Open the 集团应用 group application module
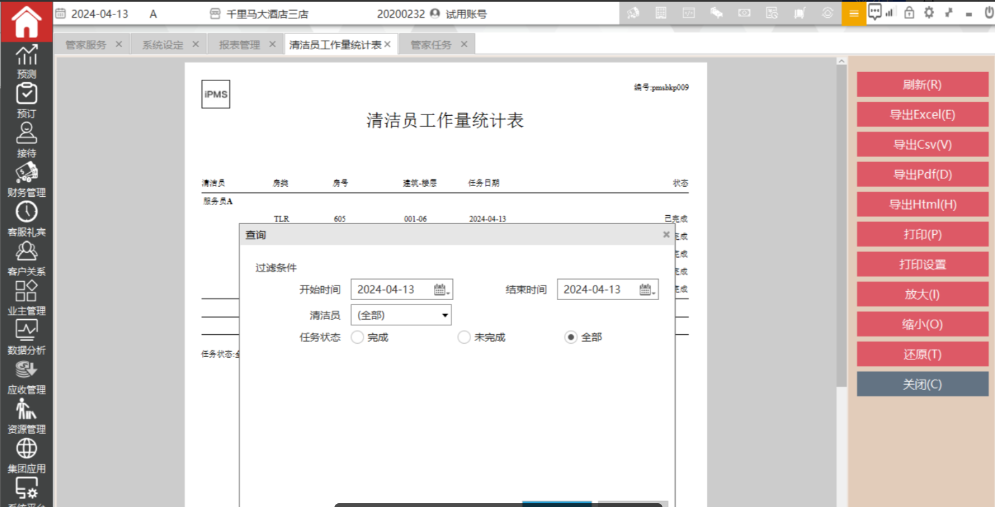995x507 pixels. coord(26,455)
